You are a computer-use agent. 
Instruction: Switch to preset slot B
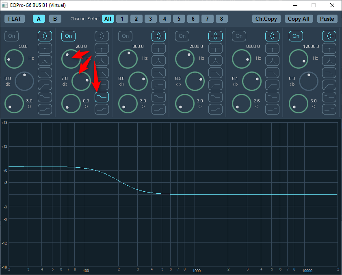coord(55,19)
